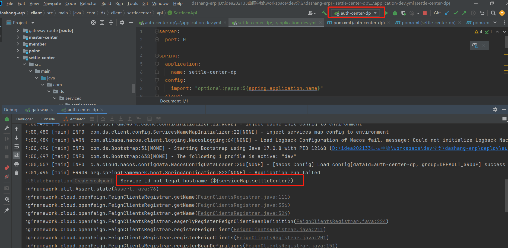The image size is (508, 248).
Task: Close the Maven reload floating popup
Action: click(x=484, y=46)
